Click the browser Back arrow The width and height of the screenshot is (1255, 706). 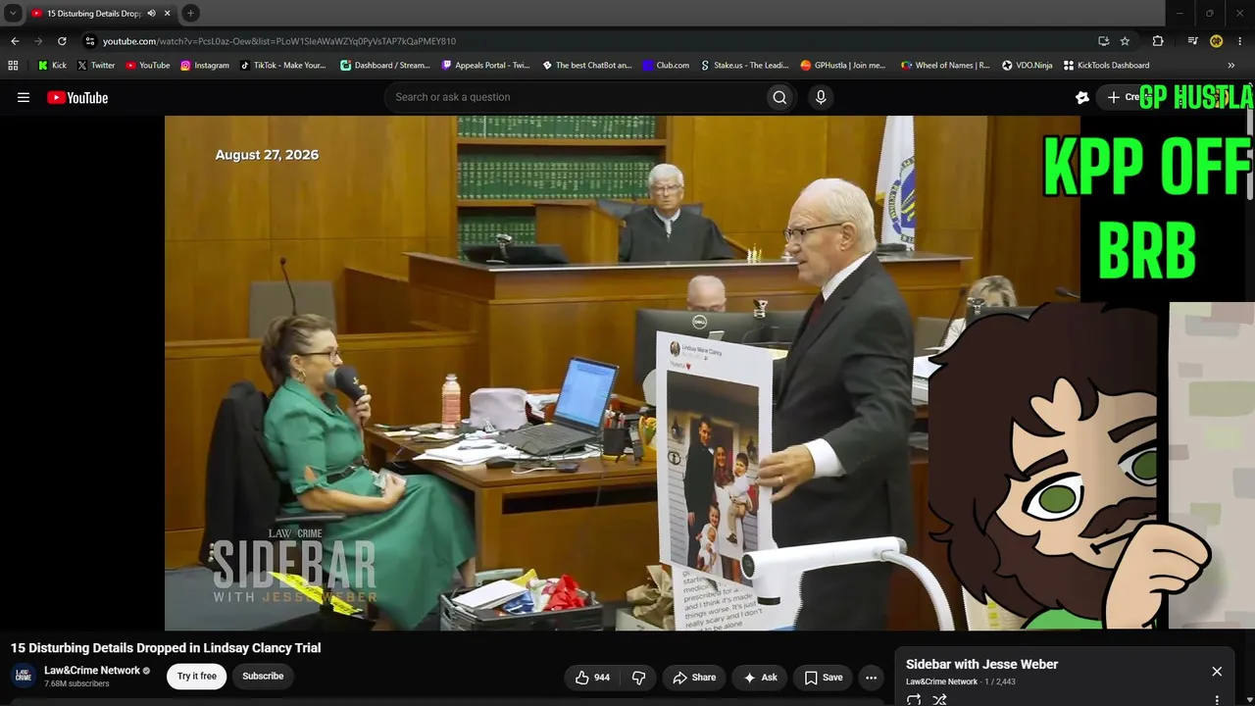pyautogui.click(x=15, y=41)
